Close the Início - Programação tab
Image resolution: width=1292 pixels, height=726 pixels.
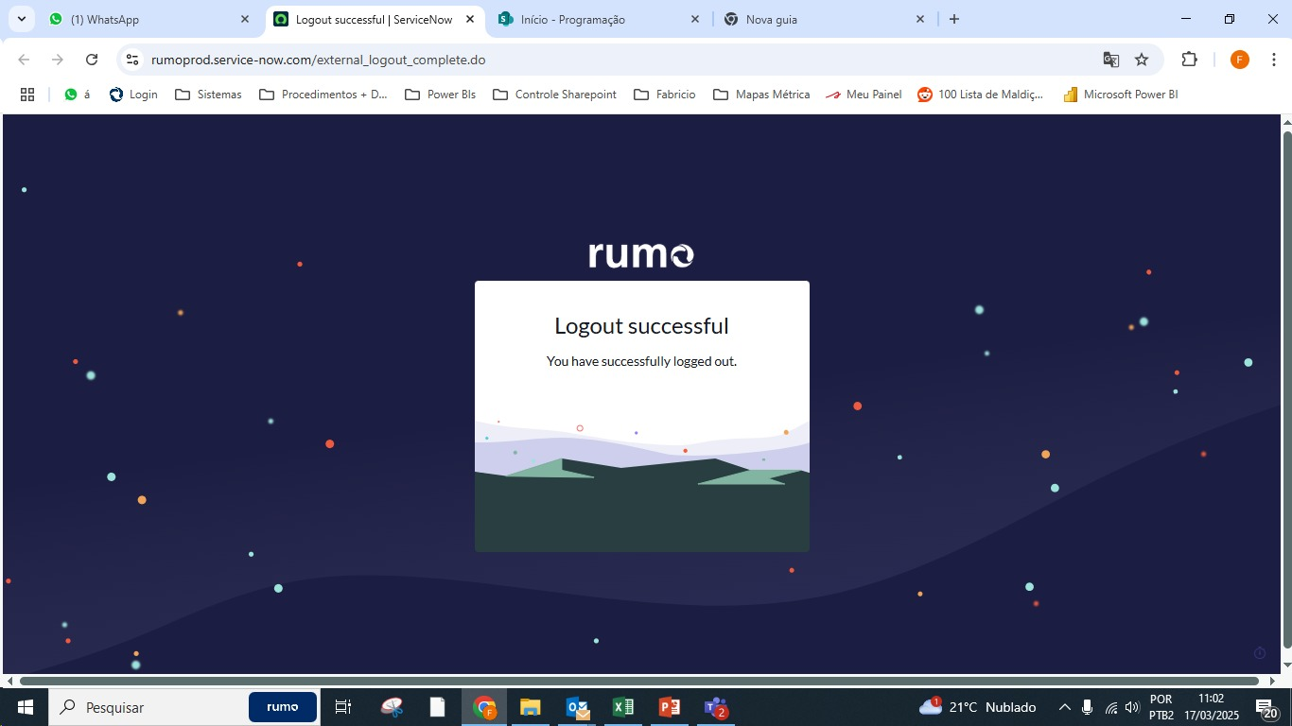tap(695, 19)
